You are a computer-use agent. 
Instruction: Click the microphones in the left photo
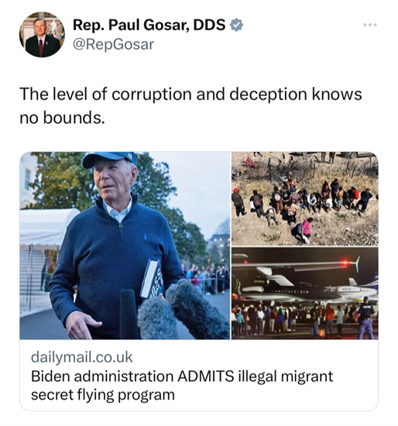point(174,312)
